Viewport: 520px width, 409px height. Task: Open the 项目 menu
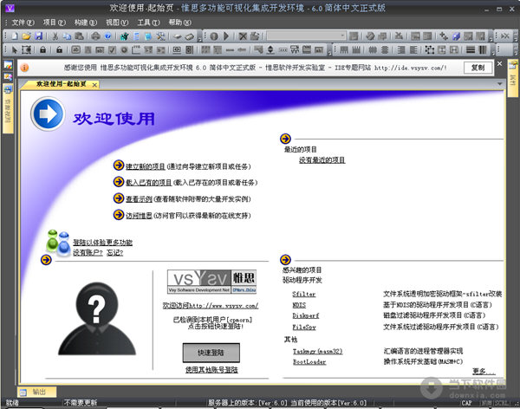[x=54, y=23]
